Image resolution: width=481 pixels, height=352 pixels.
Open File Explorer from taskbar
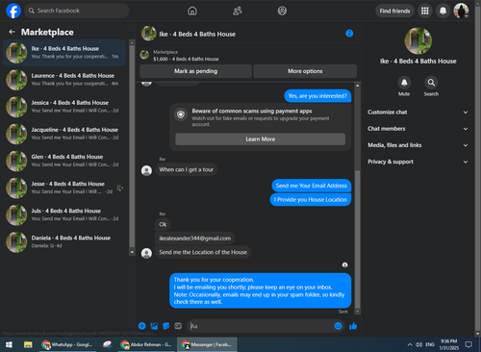[28, 344]
